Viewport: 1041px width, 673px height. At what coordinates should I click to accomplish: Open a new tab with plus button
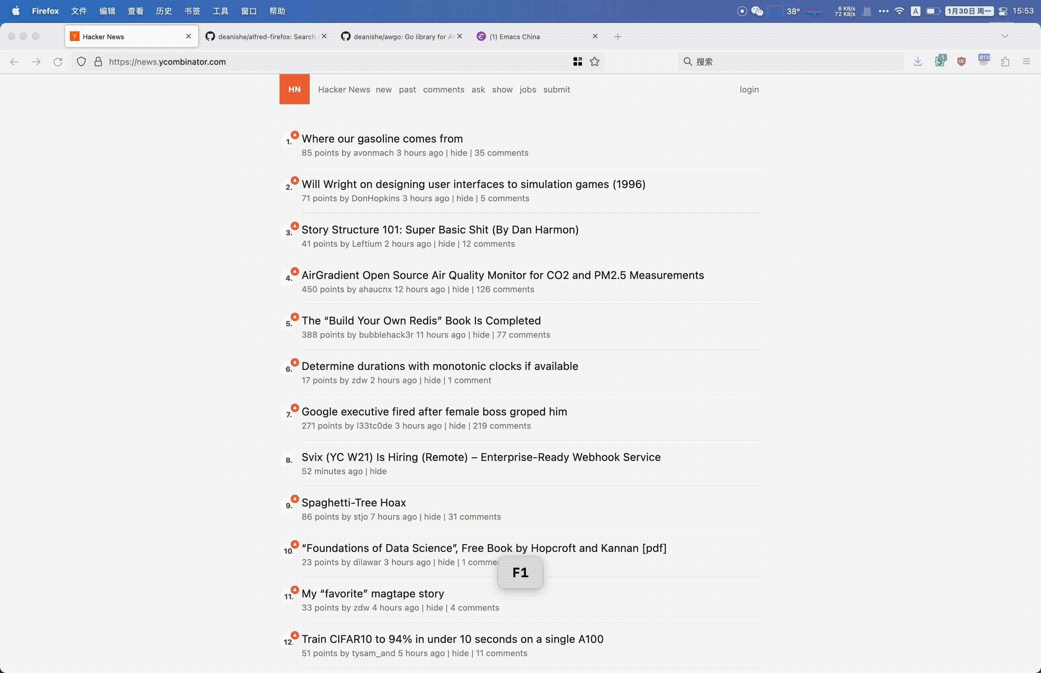(x=618, y=37)
